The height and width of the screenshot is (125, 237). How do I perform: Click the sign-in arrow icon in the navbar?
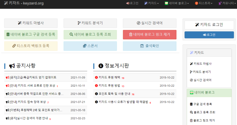click(x=128, y=3)
